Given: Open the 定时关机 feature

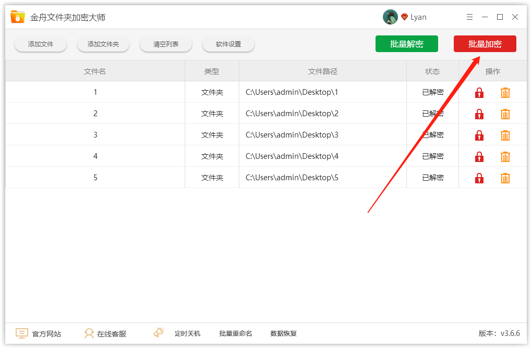Looking at the screenshot, I should click(x=188, y=334).
